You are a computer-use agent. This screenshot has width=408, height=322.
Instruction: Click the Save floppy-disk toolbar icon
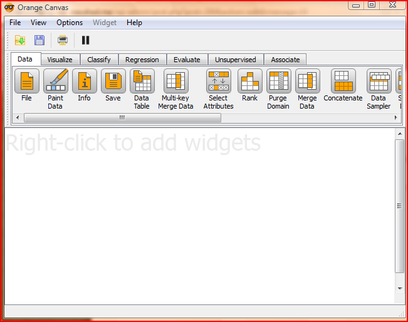tap(39, 40)
